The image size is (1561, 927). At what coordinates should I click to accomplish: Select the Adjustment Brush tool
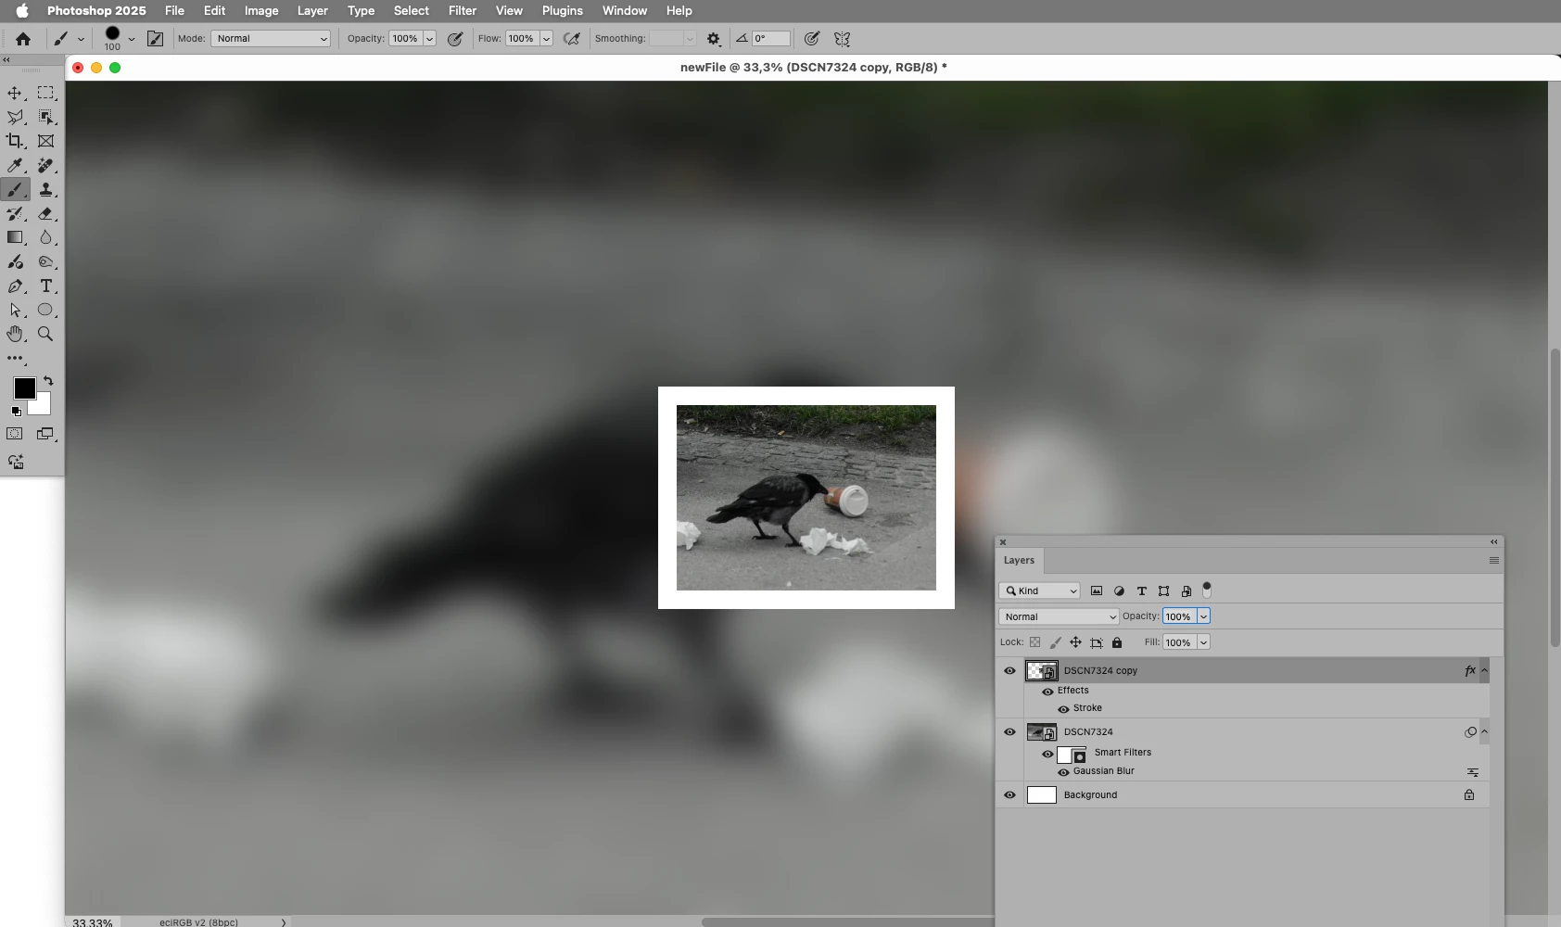tap(15, 261)
